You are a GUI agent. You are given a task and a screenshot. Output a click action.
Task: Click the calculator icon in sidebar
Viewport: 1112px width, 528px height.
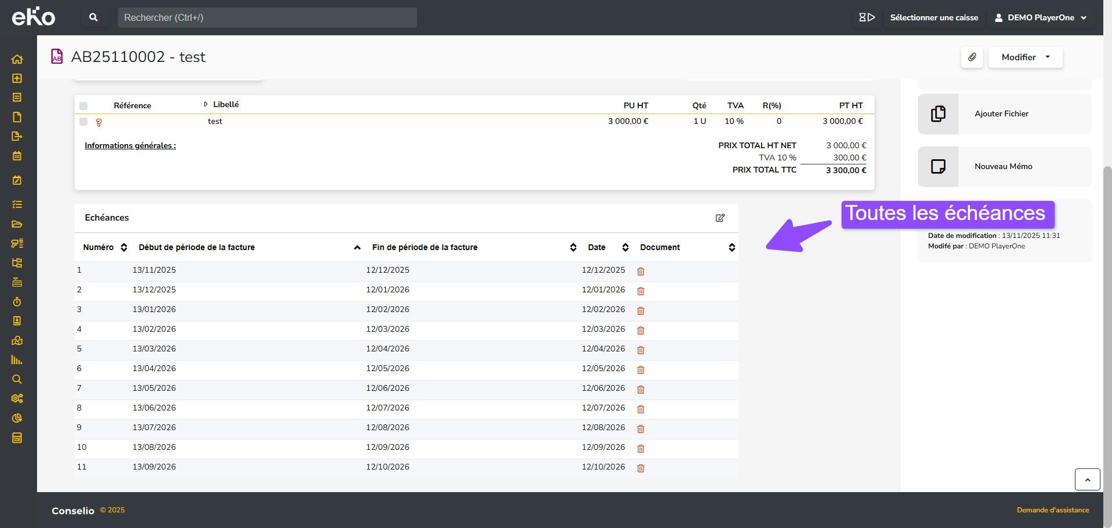pyautogui.click(x=17, y=438)
